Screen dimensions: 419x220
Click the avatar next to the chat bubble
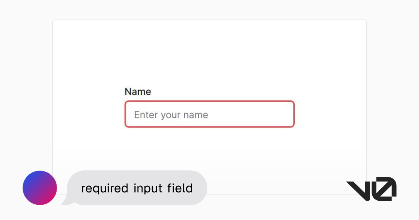tap(39, 188)
